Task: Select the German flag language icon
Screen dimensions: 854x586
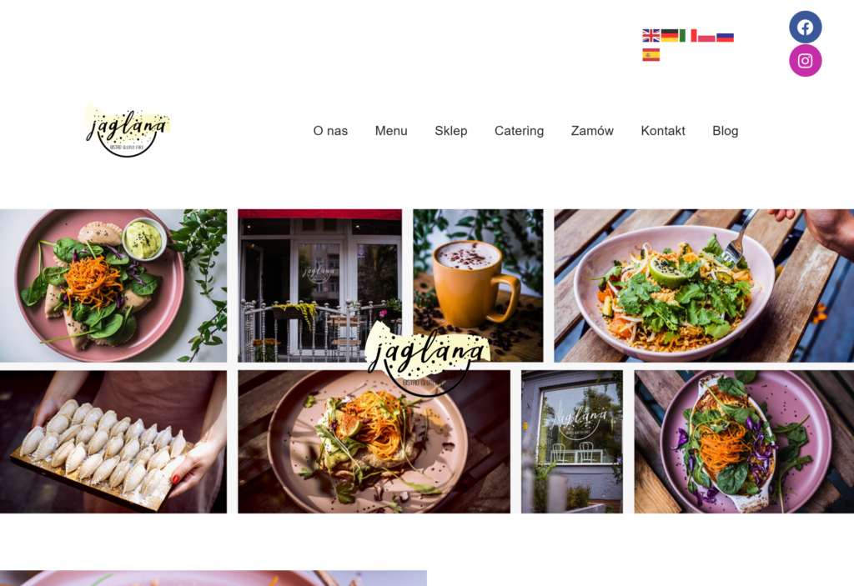Action: point(670,36)
